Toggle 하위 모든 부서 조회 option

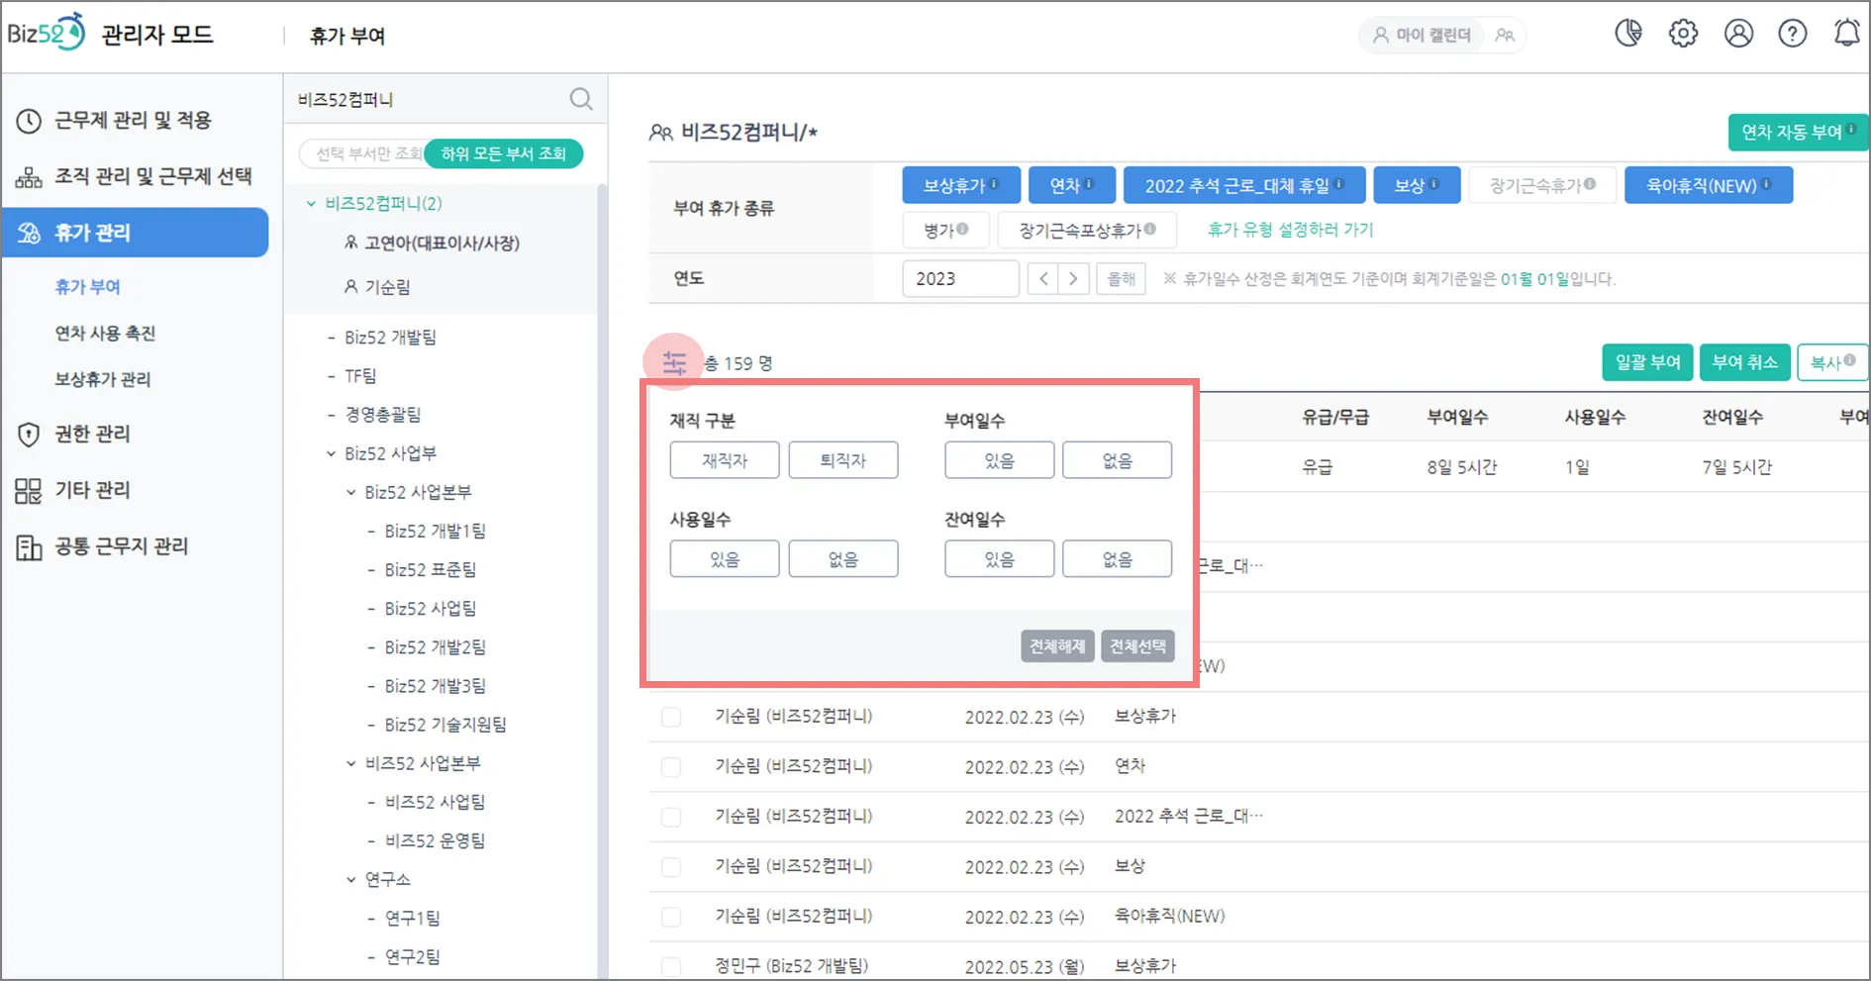pyautogui.click(x=504, y=153)
